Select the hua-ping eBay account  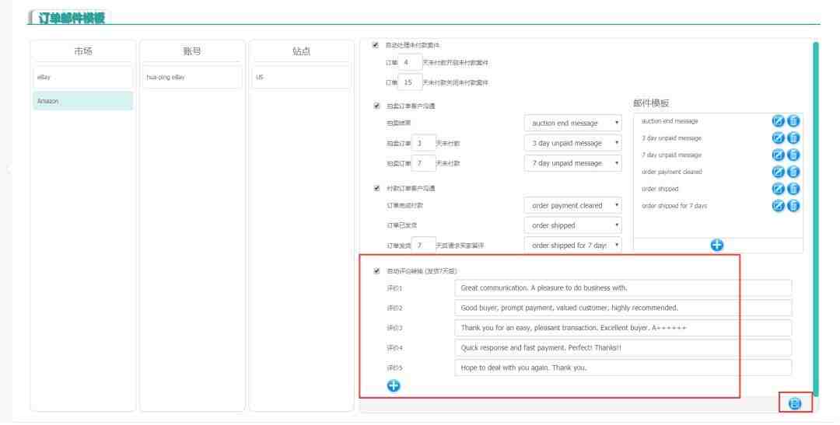coord(192,77)
